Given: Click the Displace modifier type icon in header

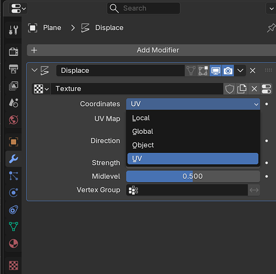Looking at the screenshot, I should (x=45, y=71).
